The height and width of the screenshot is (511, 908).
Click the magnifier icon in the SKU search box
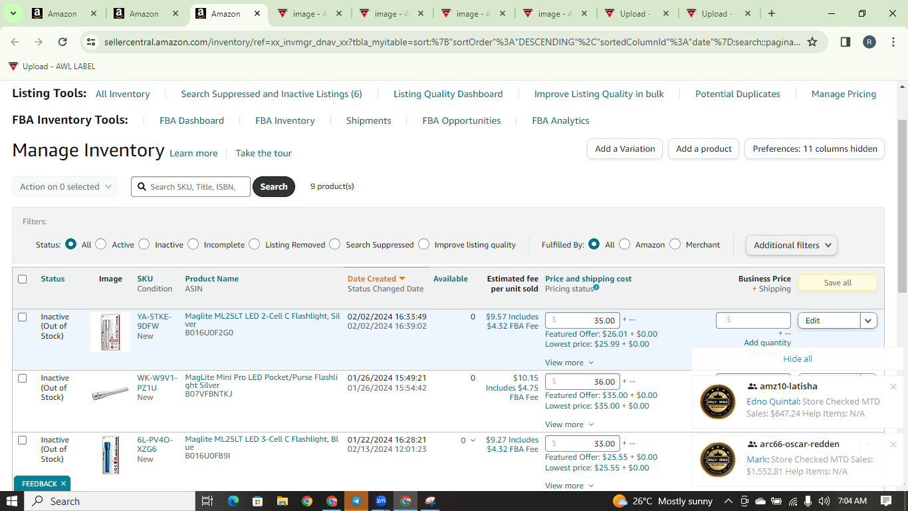point(142,187)
